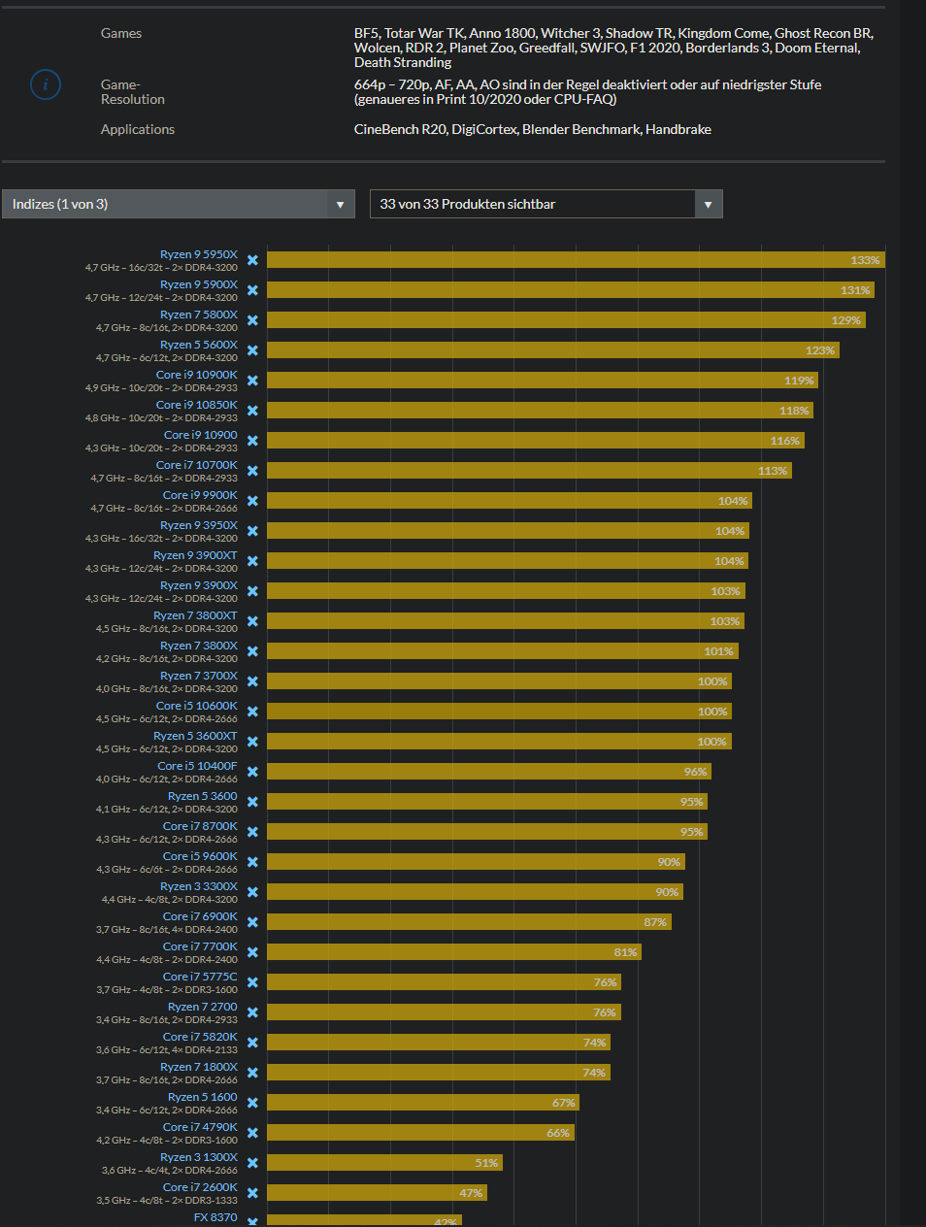Open the 33 von 33 Produkten dropdown
The image size is (926, 1227).
(x=546, y=204)
